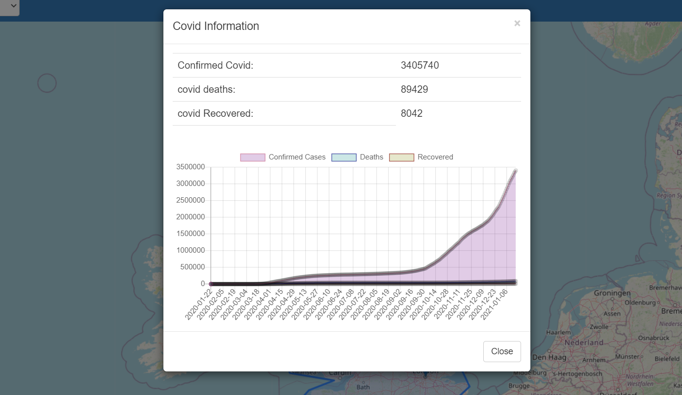Hide the Deaths series via legend label
Image resolution: width=682 pixels, height=395 pixels.
pyautogui.click(x=371, y=157)
